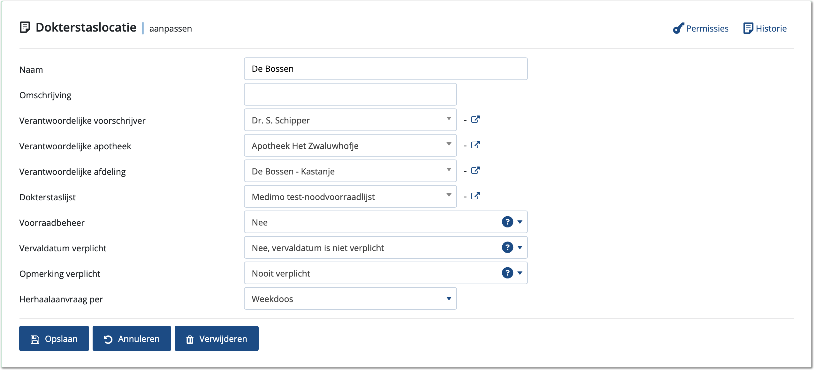
Task: Open external link for Verantwoordelijke voorschrijver
Action: coord(475,120)
